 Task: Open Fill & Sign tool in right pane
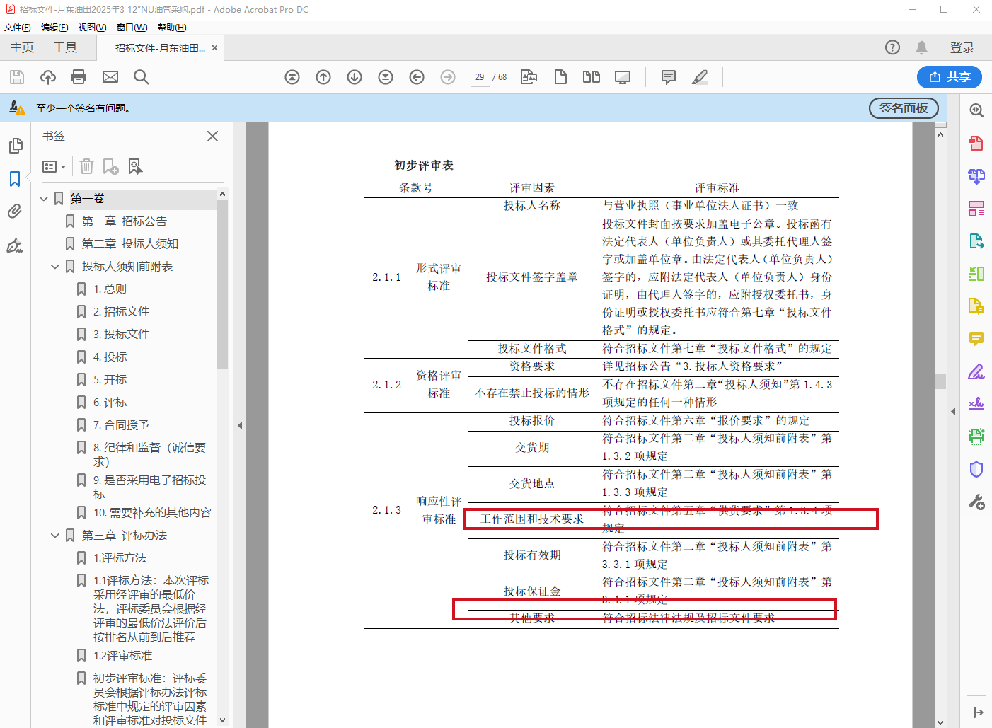click(976, 371)
